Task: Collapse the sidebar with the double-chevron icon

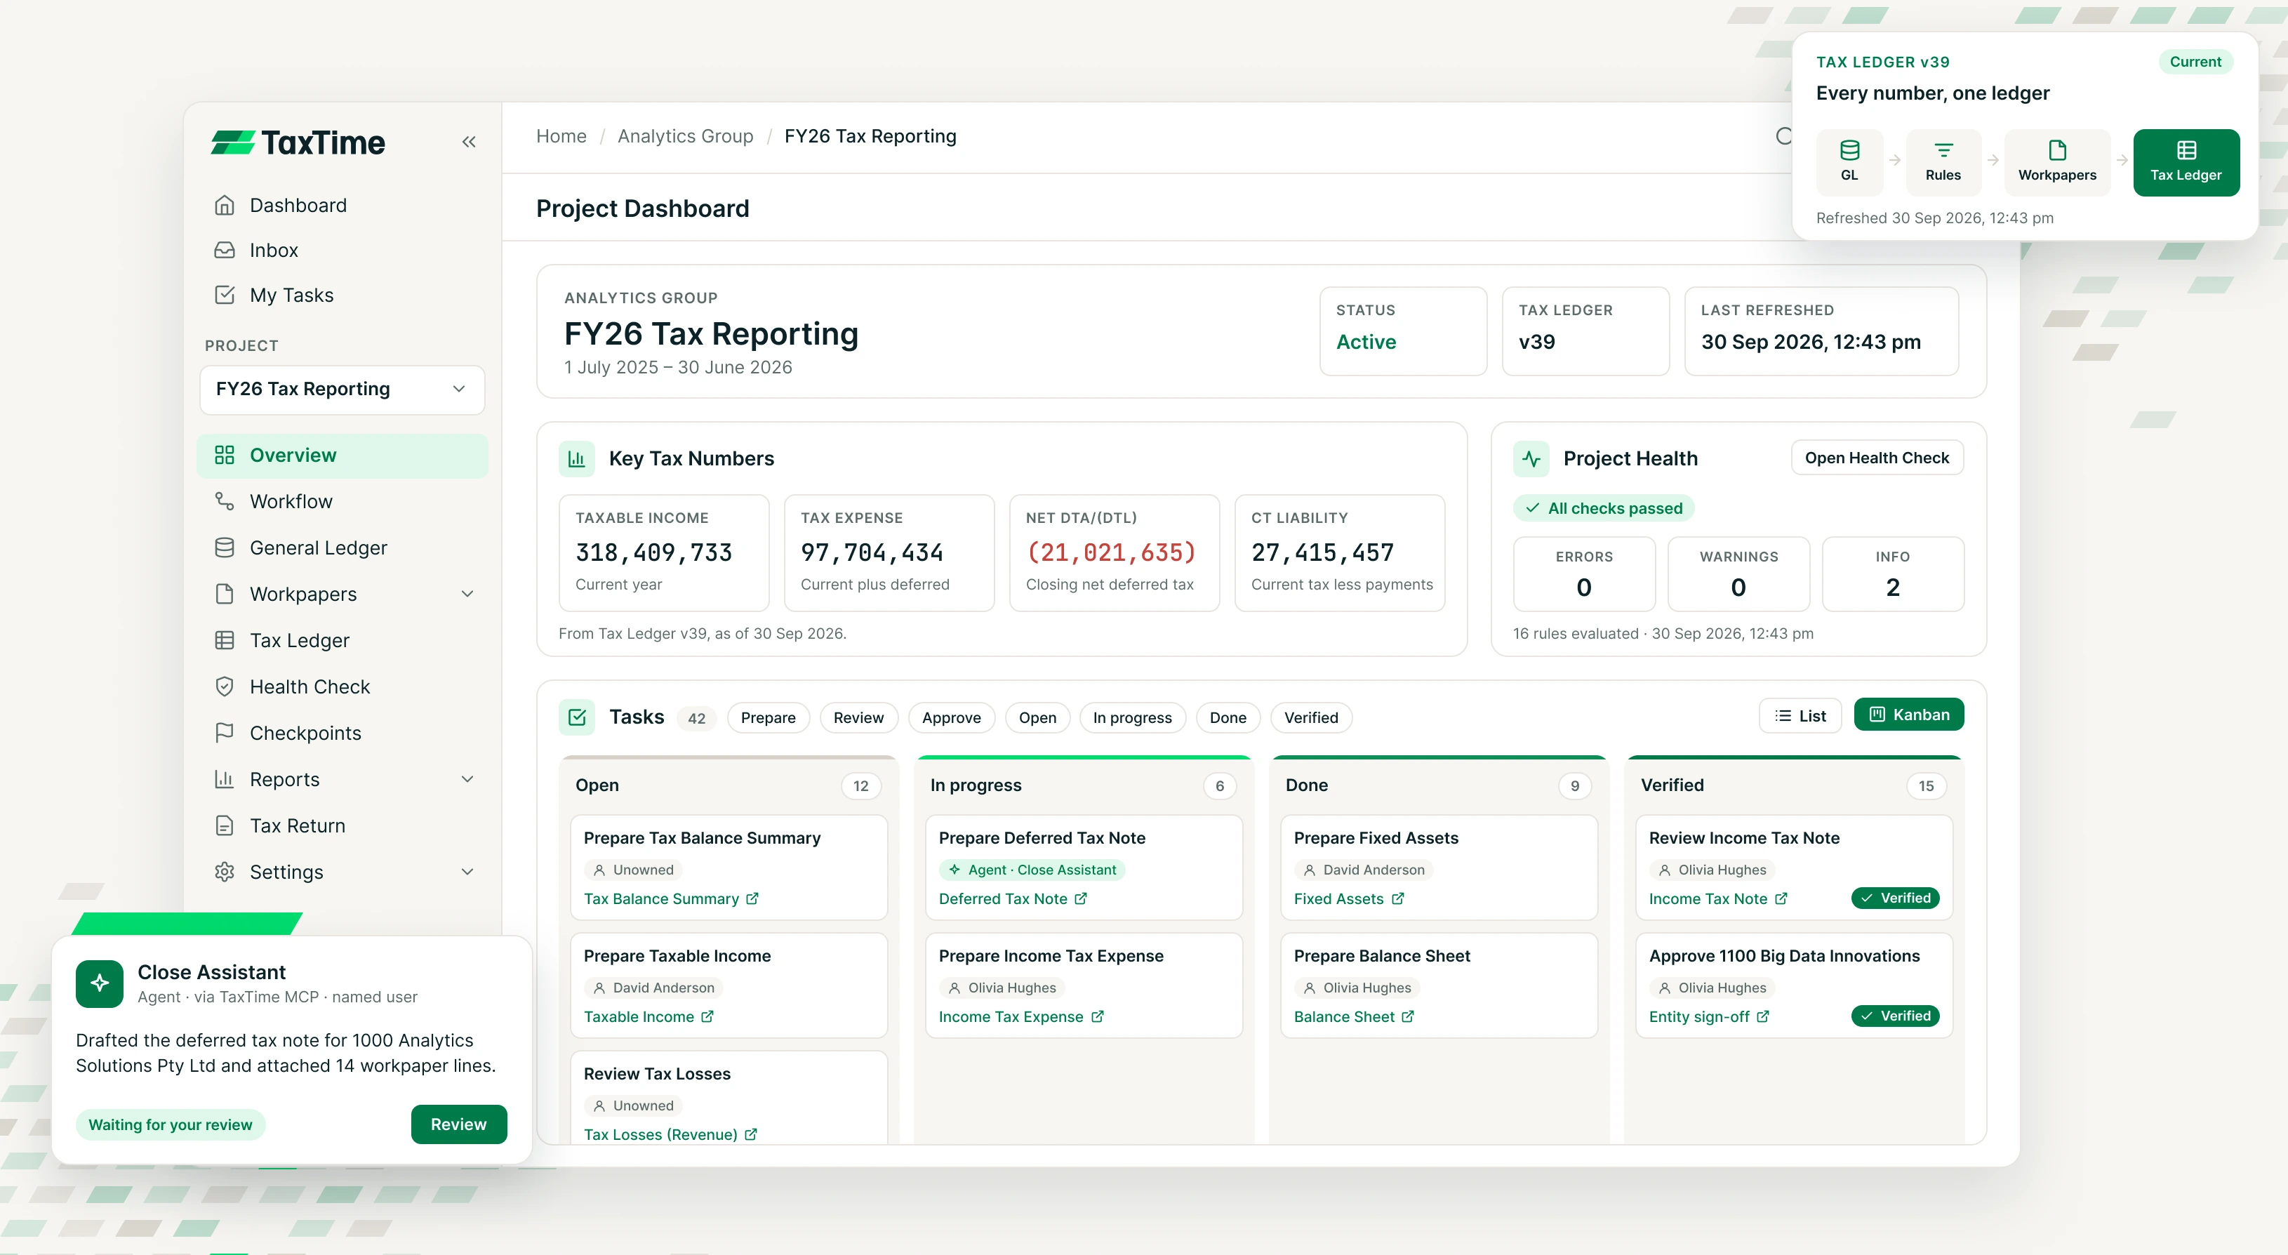Action: coord(469,142)
